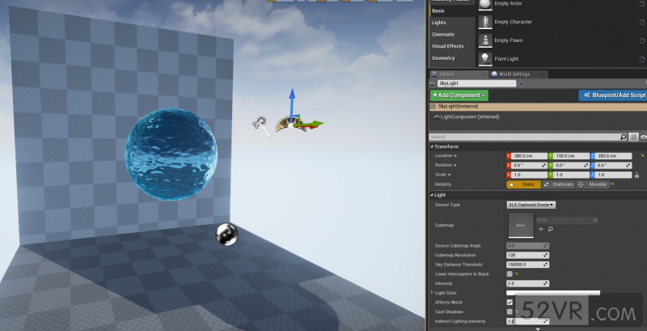Viewport: 647px width, 331px height.
Task: Set Mobility to Movable
Action: click(x=594, y=185)
